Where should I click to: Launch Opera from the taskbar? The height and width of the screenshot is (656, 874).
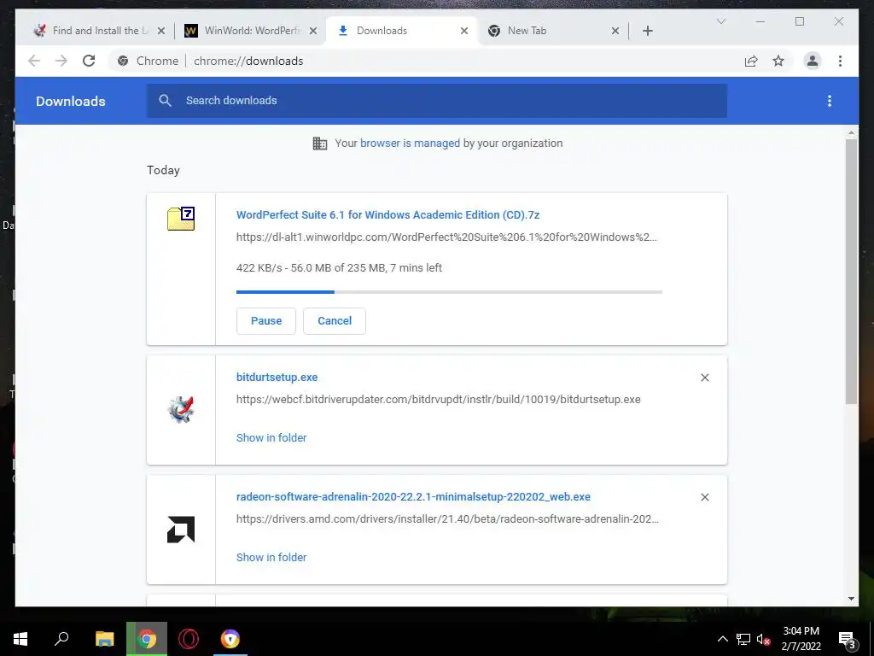(189, 639)
